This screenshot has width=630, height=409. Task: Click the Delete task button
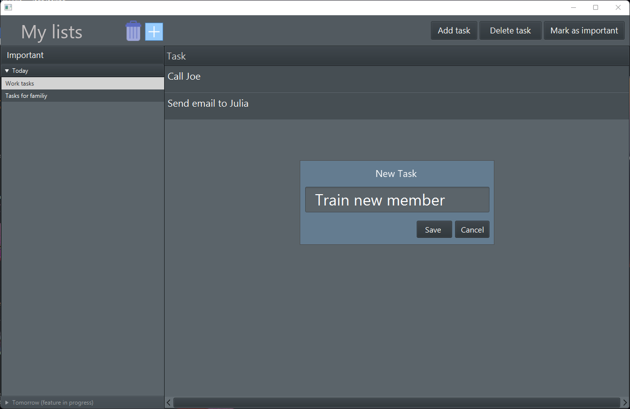coord(510,30)
